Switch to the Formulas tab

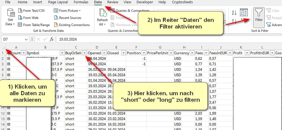click(x=81, y=2)
